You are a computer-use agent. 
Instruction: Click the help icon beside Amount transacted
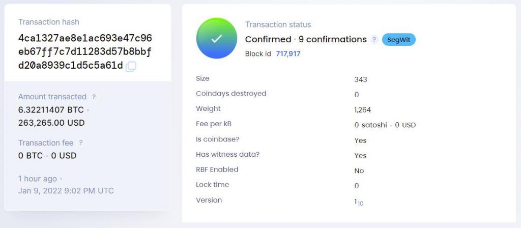94,97
